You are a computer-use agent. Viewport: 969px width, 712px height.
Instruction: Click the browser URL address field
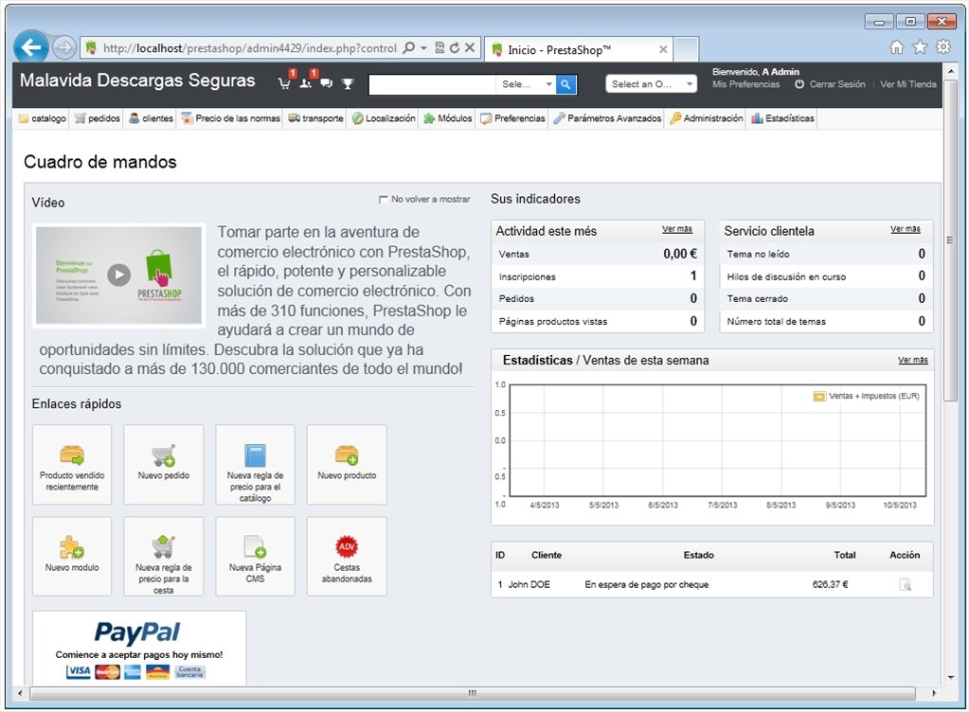pyautogui.click(x=249, y=48)
